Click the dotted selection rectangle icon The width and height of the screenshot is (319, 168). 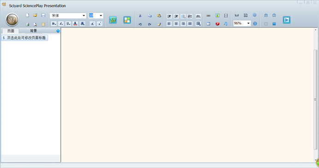[x=266, y=24]
